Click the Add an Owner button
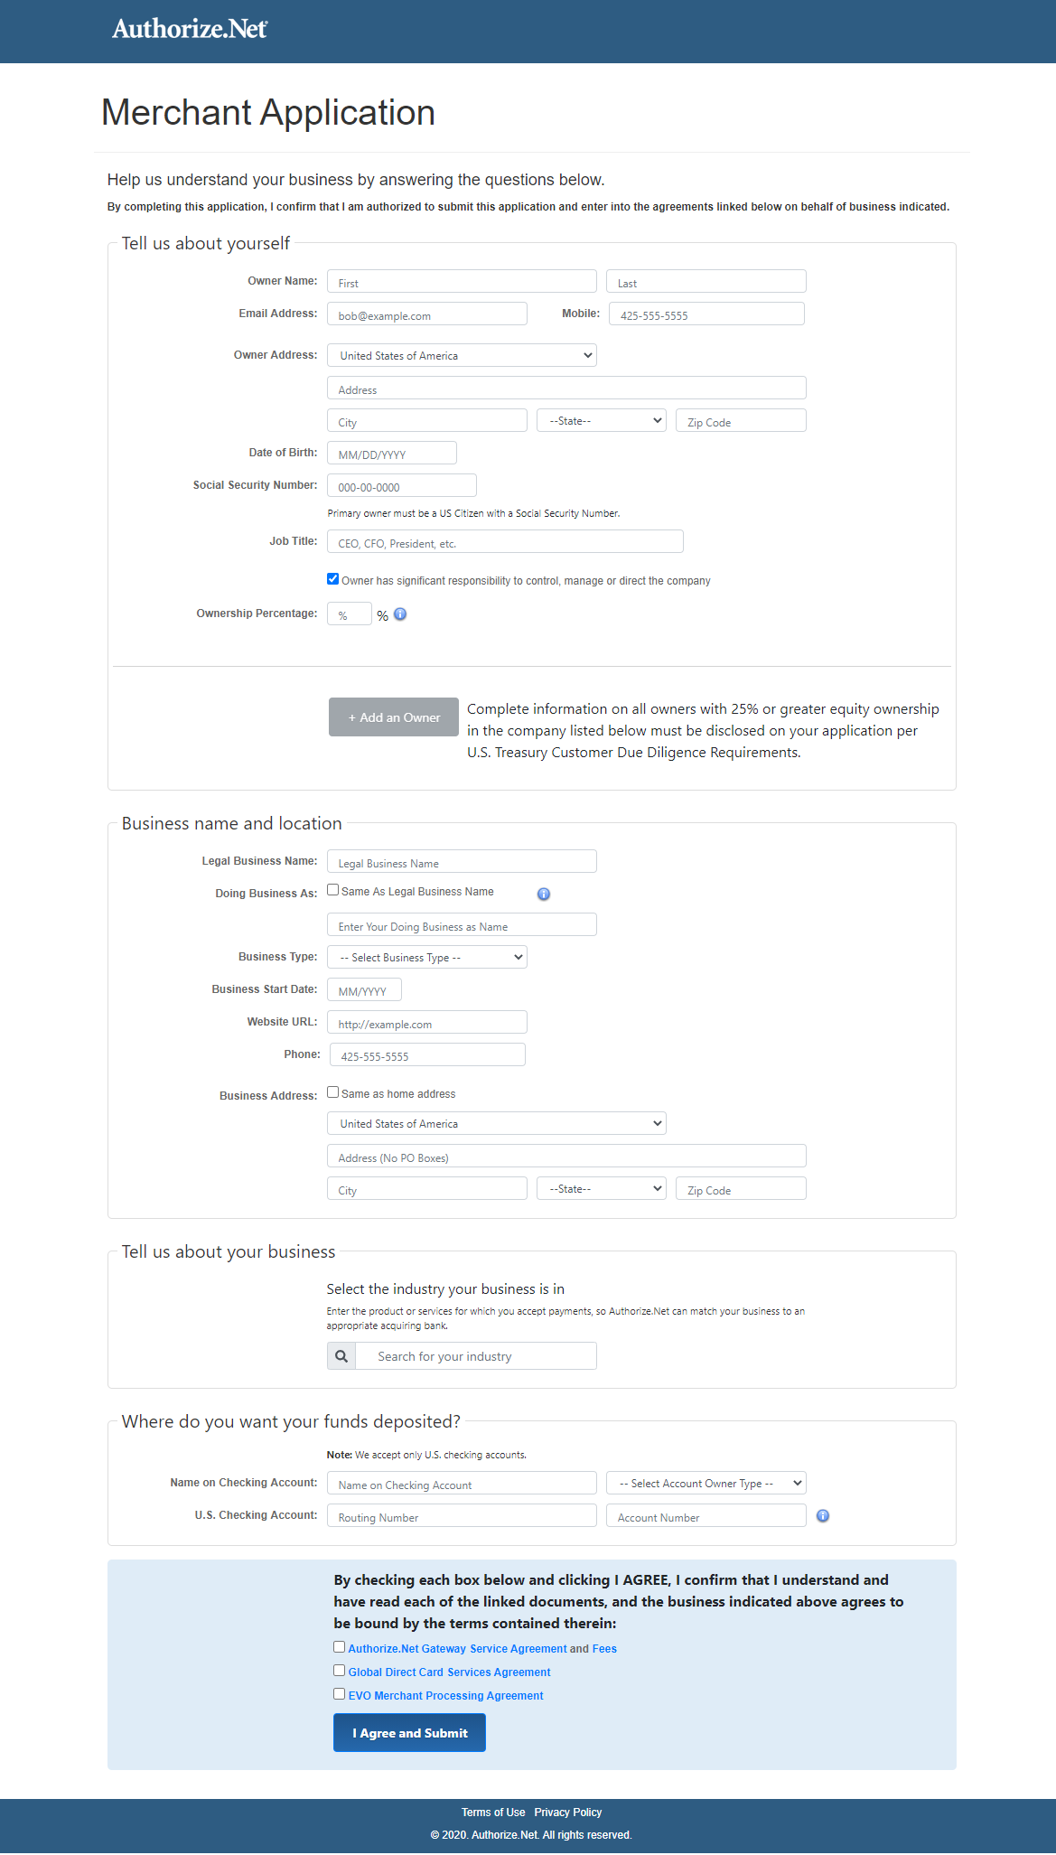This screenshot has height=1855, width=1056. click(393, 717)
